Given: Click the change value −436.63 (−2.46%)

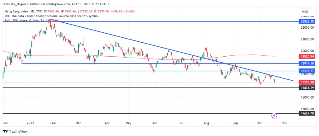Looking at the screenshot, I should [123, 12].
